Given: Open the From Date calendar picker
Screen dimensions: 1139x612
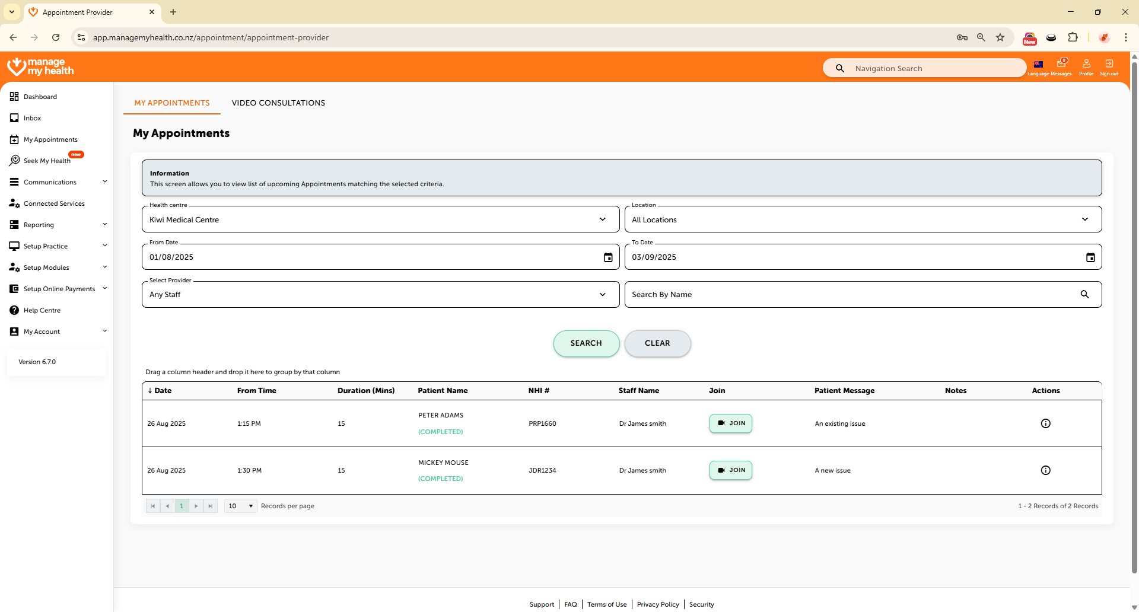Looking at the screenshot, I should tap(608, 257).
